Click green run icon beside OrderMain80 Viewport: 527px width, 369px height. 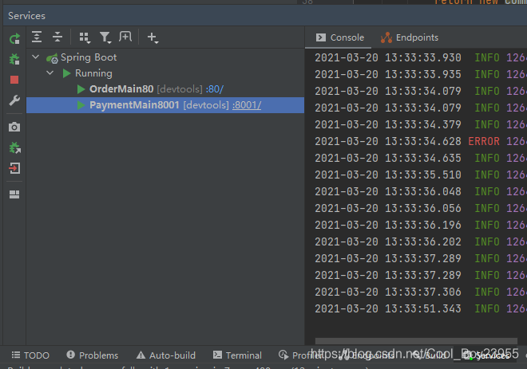tap(81, 89)
